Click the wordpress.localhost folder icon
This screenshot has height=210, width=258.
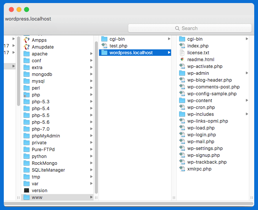(x=104, y=52)
